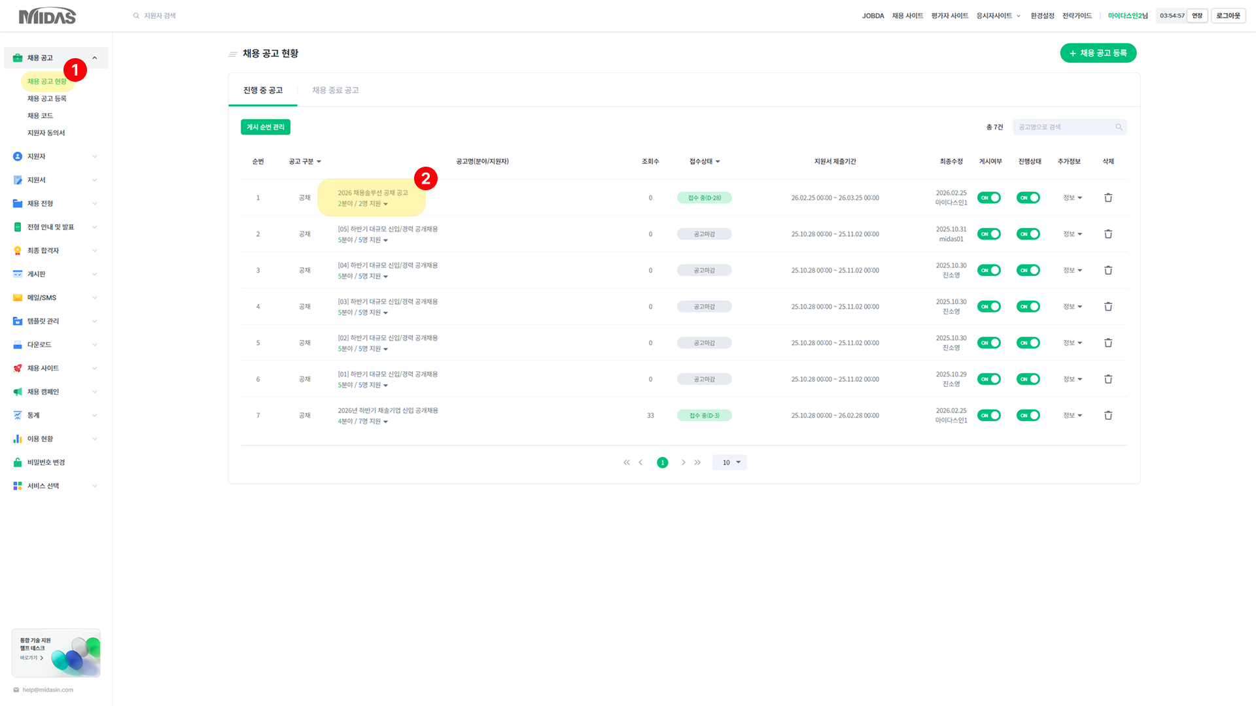Viewport: 1256px width, 706px height.
Task: Open the 통합 기술 지원 헬프 데스크 banner
Action: [56, 652]
